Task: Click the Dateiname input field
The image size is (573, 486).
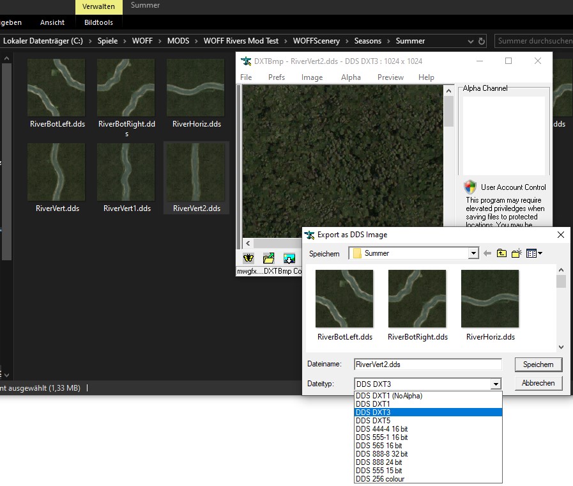Action: [428, 364]
